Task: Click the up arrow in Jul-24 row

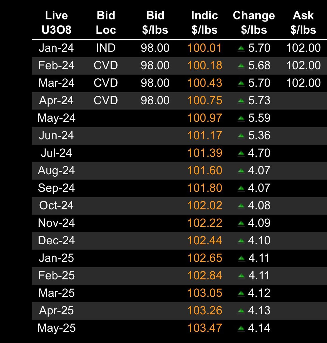Action: [241, 153]
